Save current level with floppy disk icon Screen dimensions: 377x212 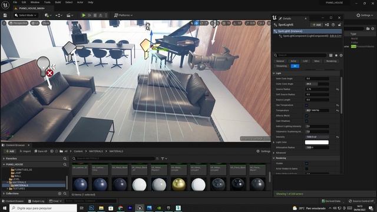pos(5,15)
